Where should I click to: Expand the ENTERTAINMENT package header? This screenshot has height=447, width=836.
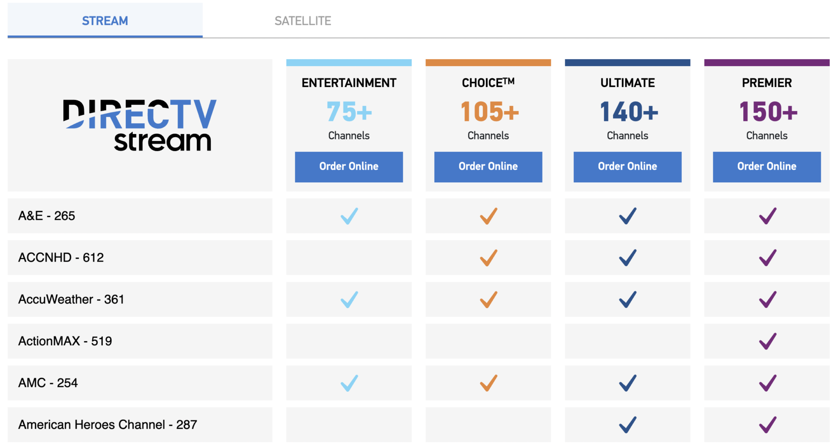[x=348, y=82]
